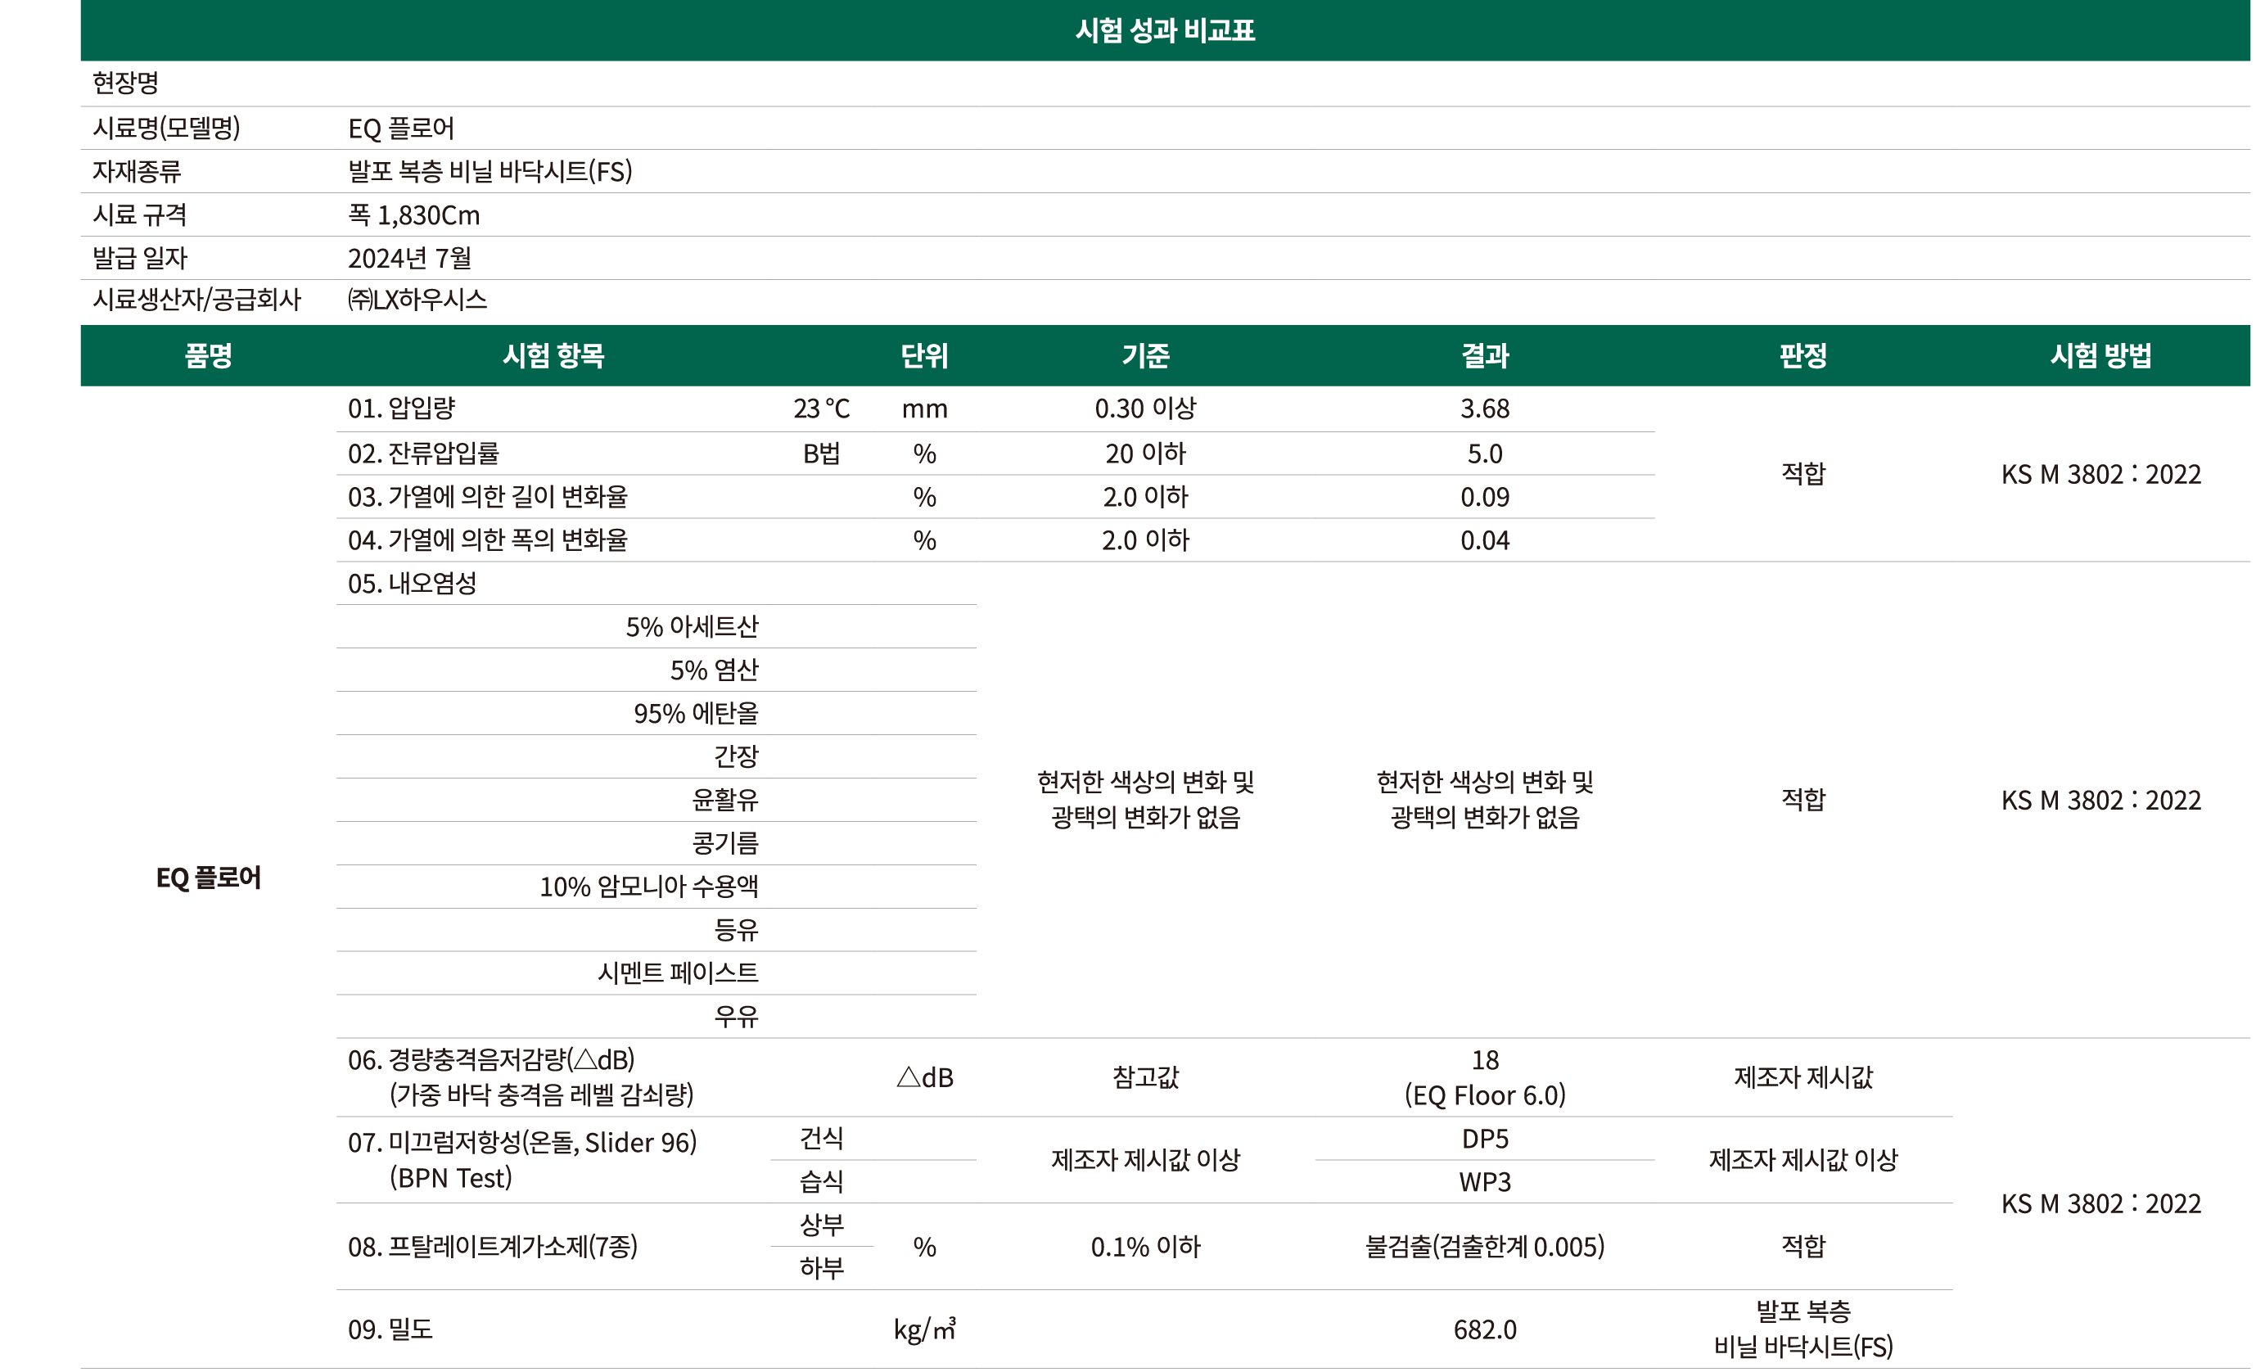Click 불검출(검출한계 0.005) phthalate result
The height and width of the screenshot is (1372, 2256).
pyautogui.click(x=1484, y=1247)
